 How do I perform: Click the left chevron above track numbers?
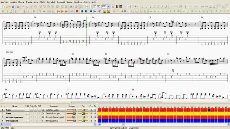coord(2,106)
